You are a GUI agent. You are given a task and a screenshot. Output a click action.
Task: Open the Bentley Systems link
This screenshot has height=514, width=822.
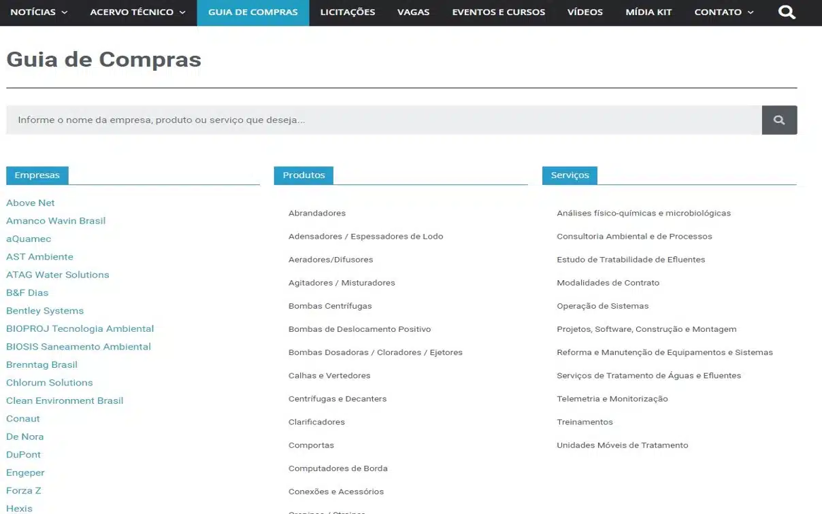tap(45, 311)
